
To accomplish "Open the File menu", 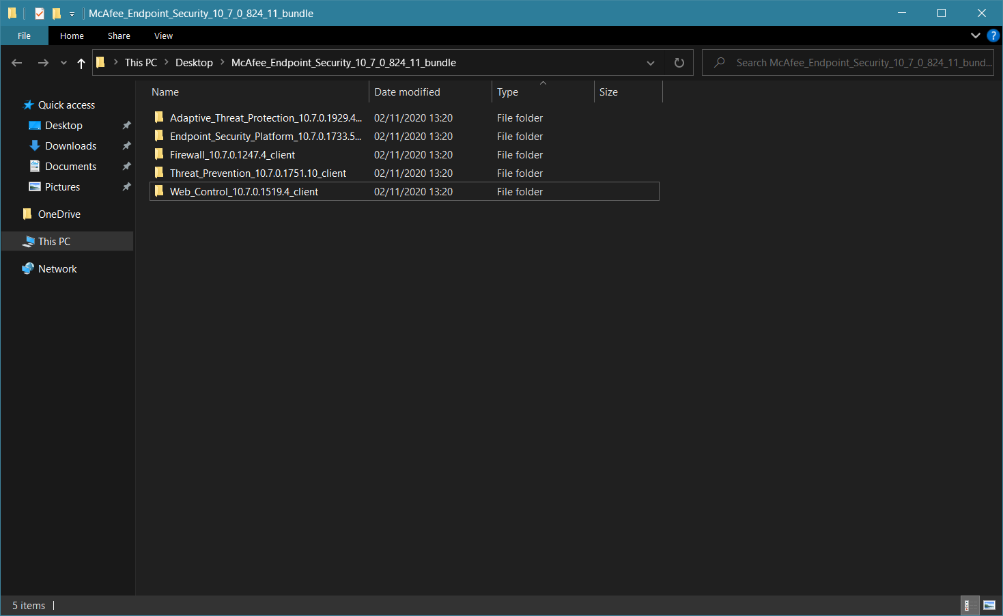I will [x=24, y=36].
